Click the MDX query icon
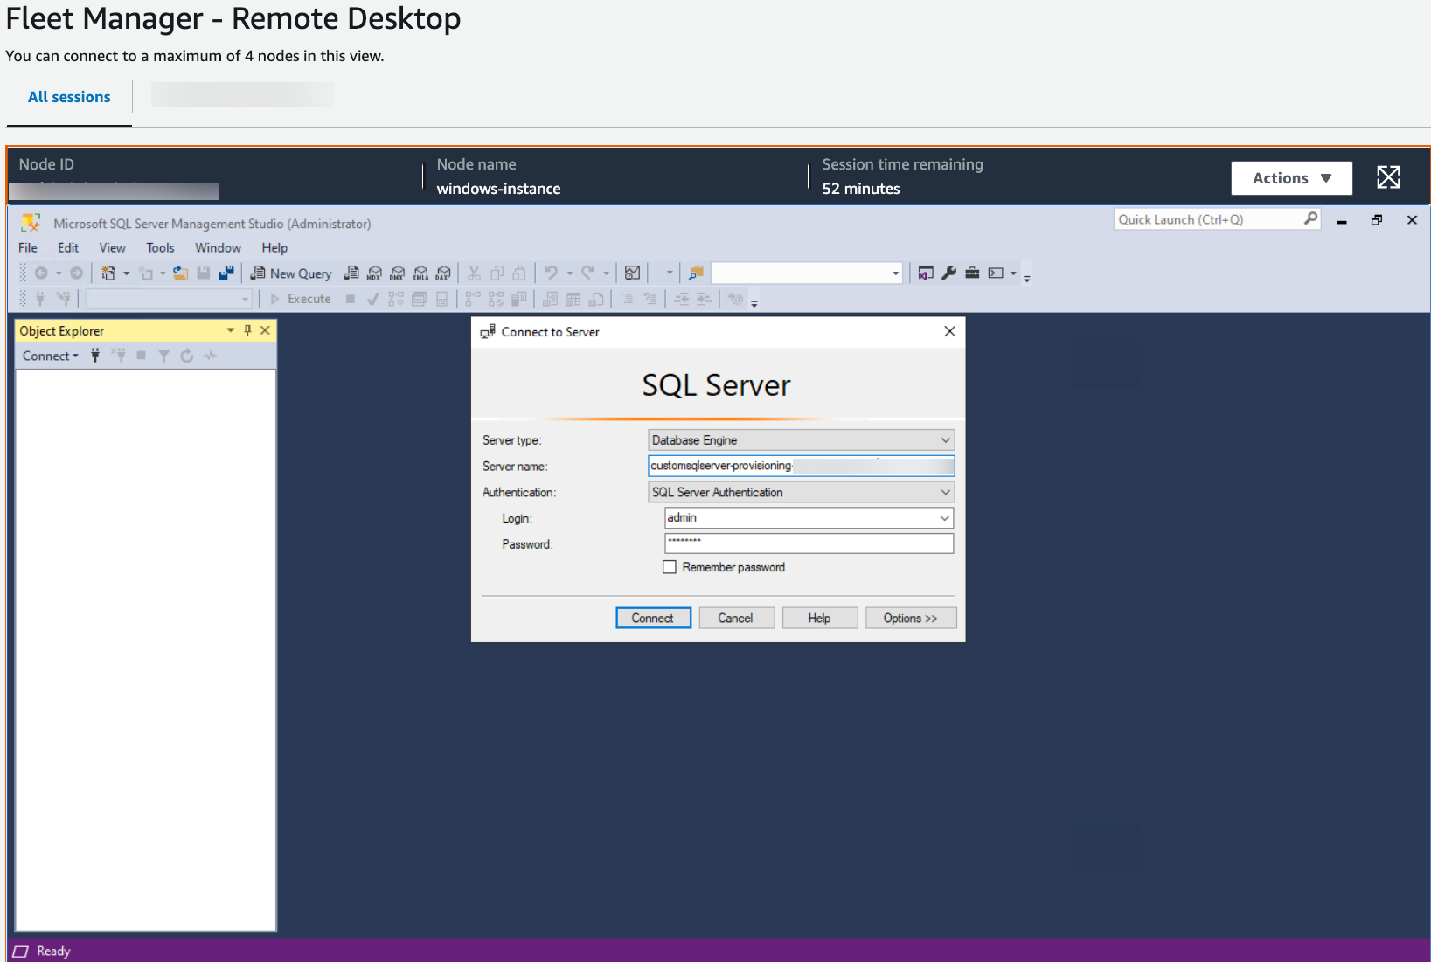 coord(374,273)
